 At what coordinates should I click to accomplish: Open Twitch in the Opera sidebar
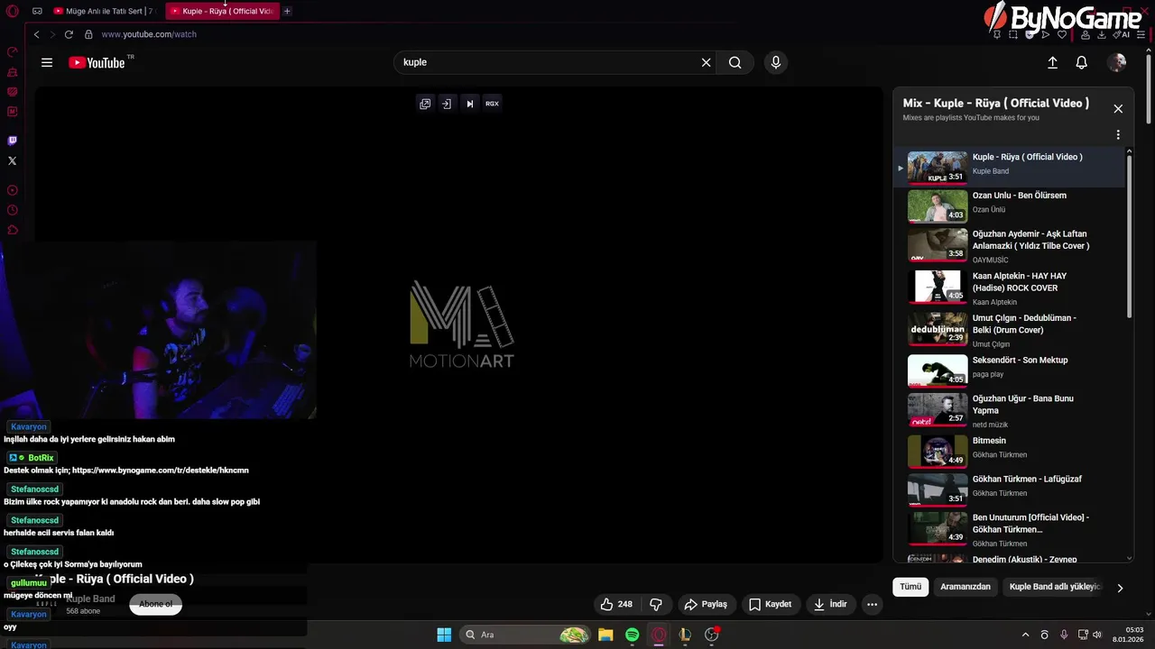click(12, 141)
